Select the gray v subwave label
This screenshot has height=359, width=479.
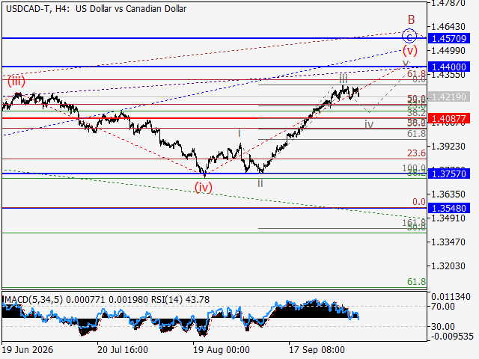pos(406,64)
